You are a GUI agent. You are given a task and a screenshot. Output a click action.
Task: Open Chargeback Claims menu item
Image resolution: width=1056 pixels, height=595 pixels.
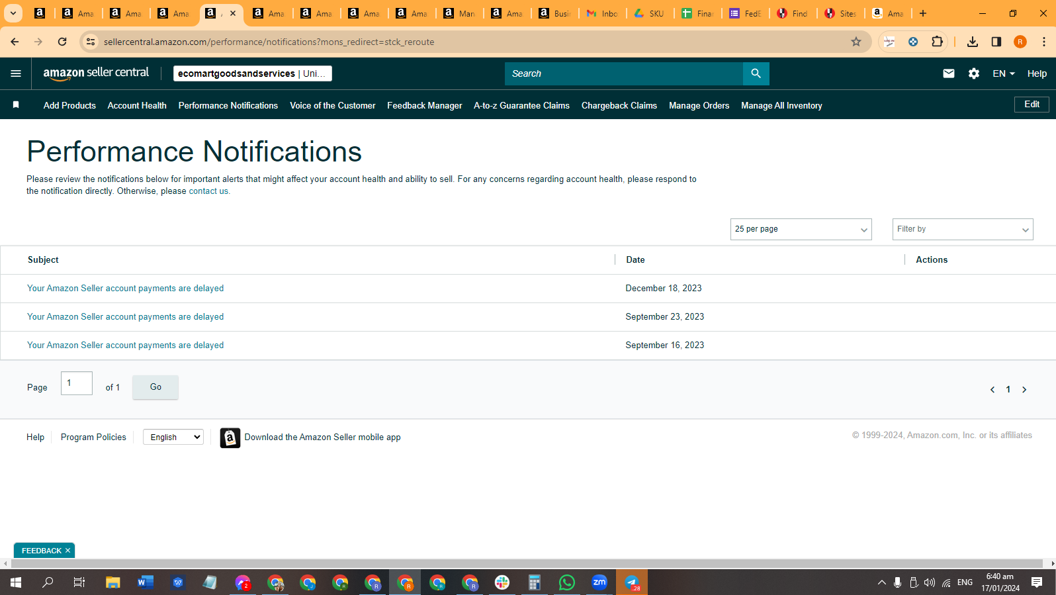619,105
